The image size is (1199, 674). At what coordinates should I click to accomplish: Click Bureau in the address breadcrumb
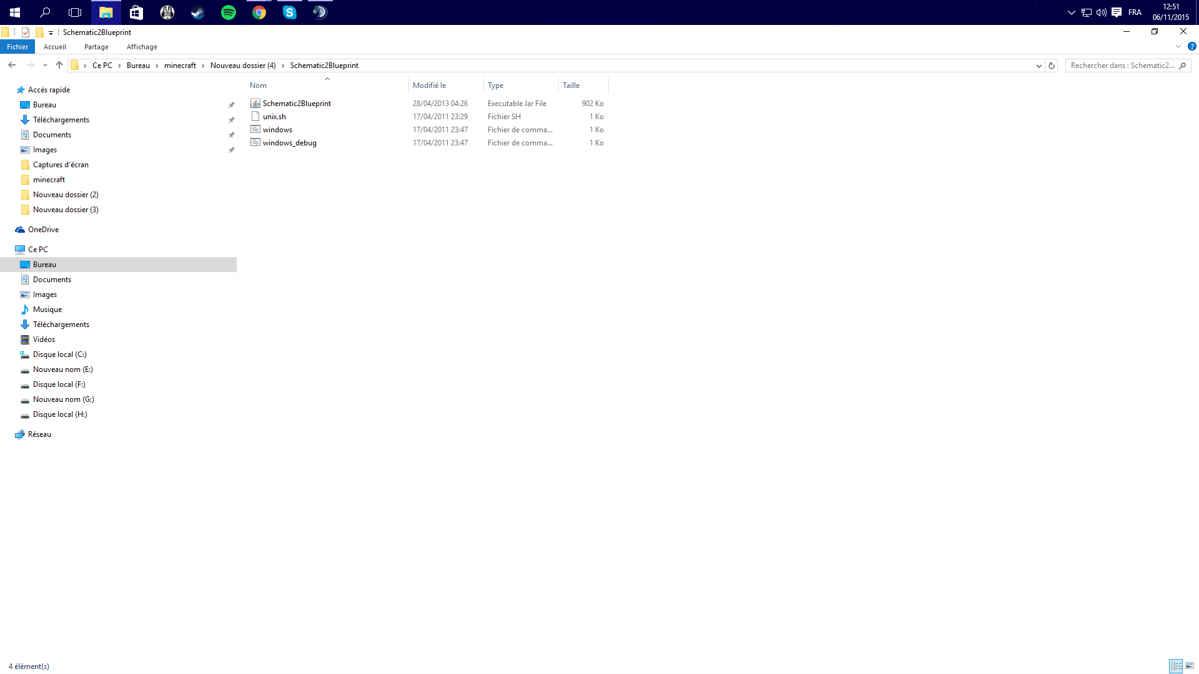138,66
